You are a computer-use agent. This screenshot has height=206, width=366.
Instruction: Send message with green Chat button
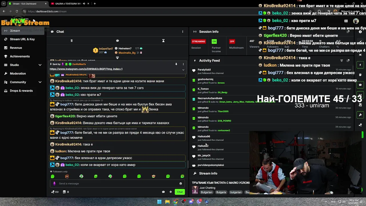(180, 192)
